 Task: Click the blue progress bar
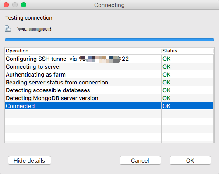pos(109,40)
